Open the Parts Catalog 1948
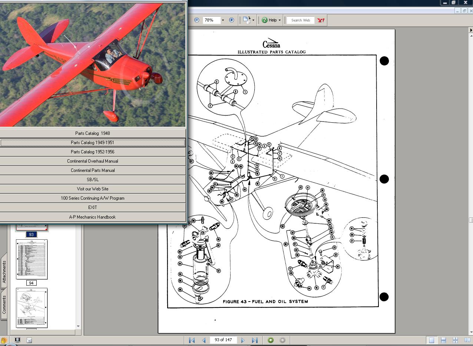The image size is (473, 346). click(93, 133)
